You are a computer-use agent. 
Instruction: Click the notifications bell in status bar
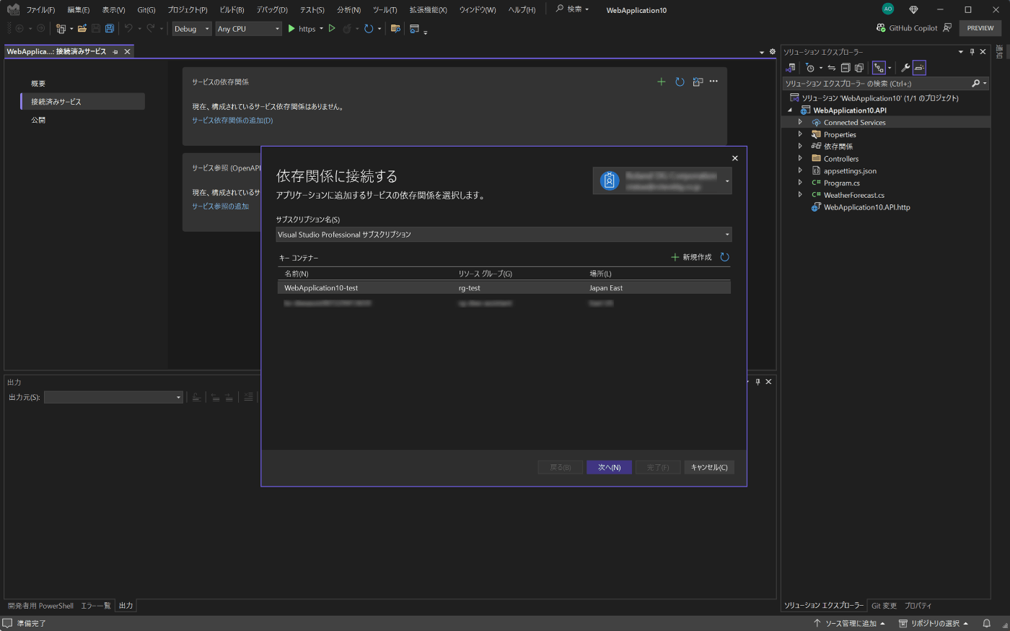(986, 623)
